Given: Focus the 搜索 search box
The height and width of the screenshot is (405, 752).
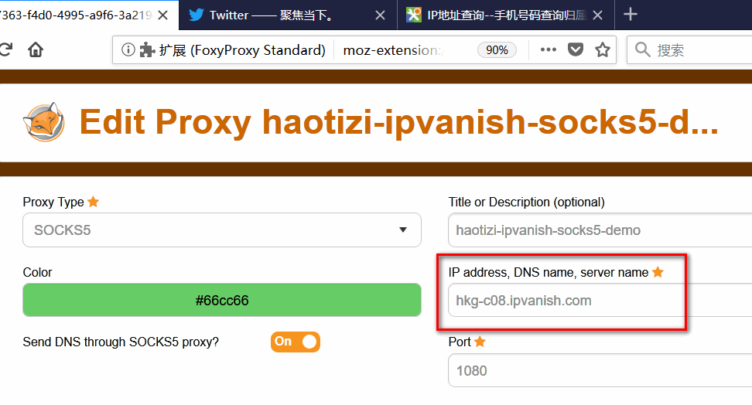Looking at the screenshot, I should pyautogui.click(x=689, y=49).
